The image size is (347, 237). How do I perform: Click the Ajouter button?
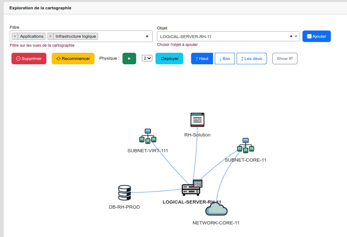[316, 36]
